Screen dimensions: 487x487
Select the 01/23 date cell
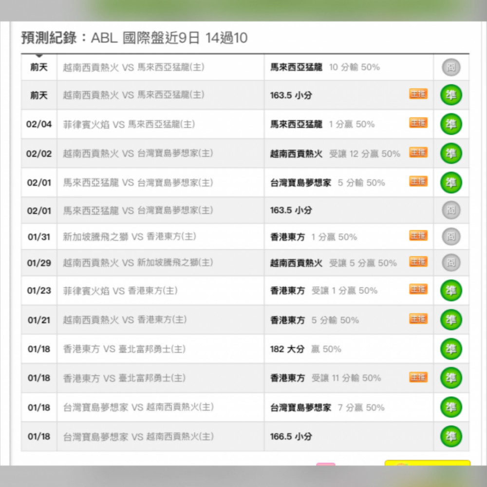(39, 290)
